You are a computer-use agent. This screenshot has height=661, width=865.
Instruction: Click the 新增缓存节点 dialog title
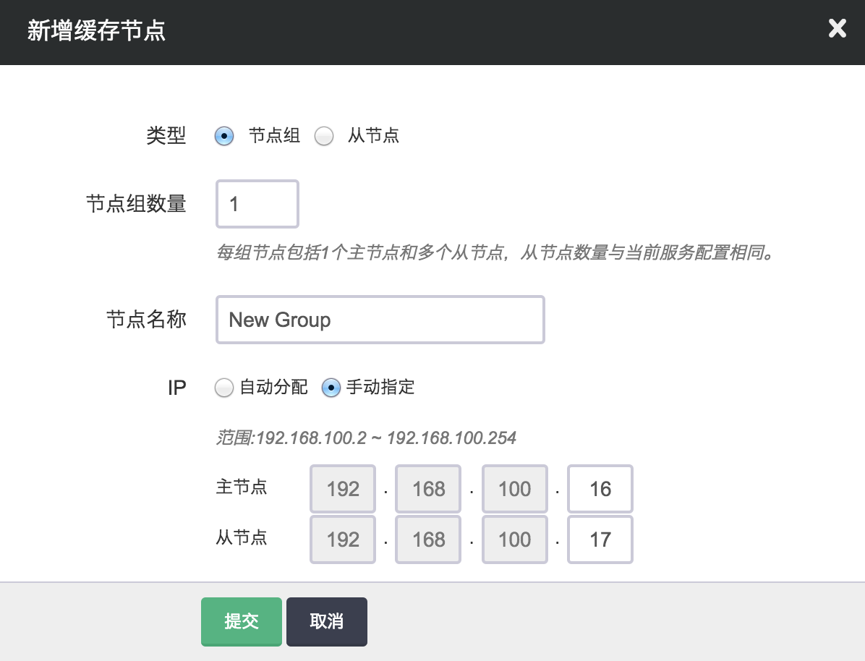tap(96, 31)
